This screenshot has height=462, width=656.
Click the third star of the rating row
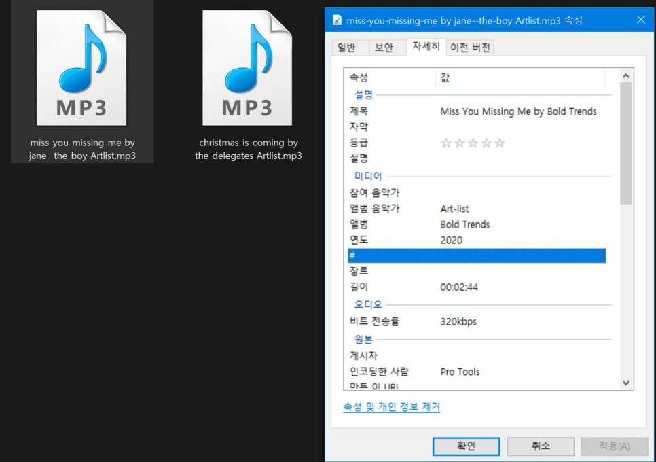tap(474, 143)
